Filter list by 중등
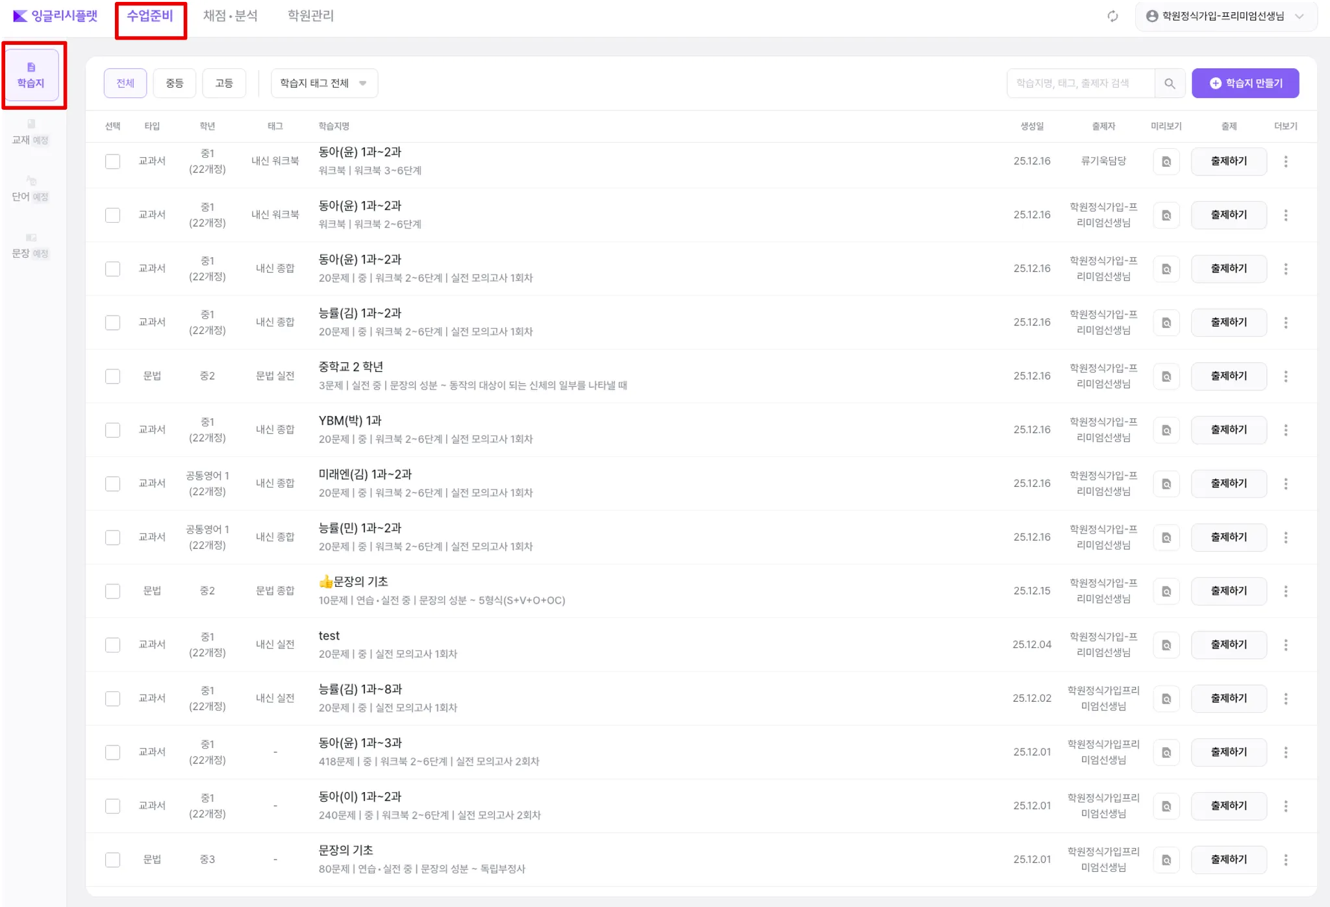The image size is (1330, 907). [174, 83]
